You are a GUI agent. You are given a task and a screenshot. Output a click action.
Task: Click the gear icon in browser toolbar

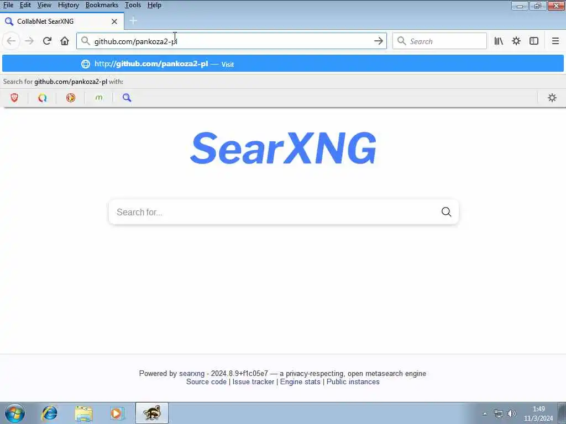coord(516,41)
